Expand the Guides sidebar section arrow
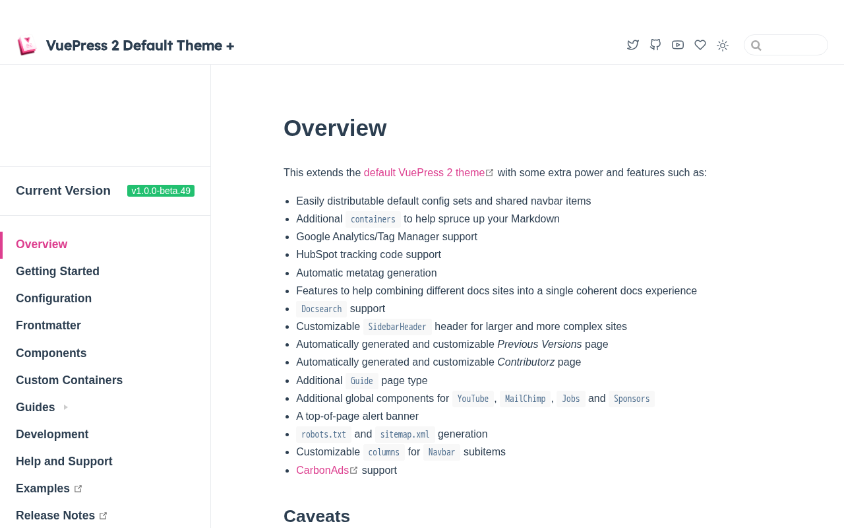The image size is (844, 528). point(65,407)
